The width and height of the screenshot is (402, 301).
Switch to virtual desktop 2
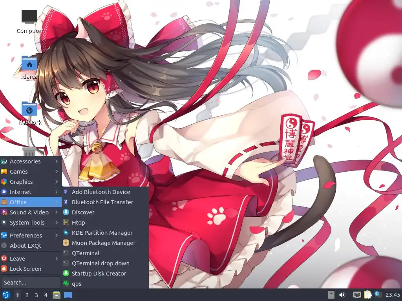coord(27,295)
